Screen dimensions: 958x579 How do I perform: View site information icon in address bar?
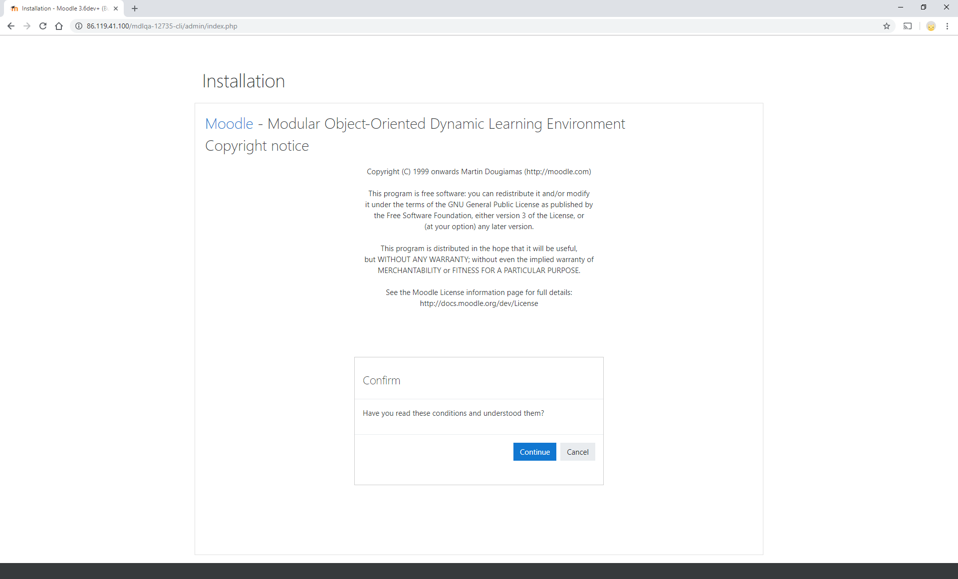tap(79, 26)
